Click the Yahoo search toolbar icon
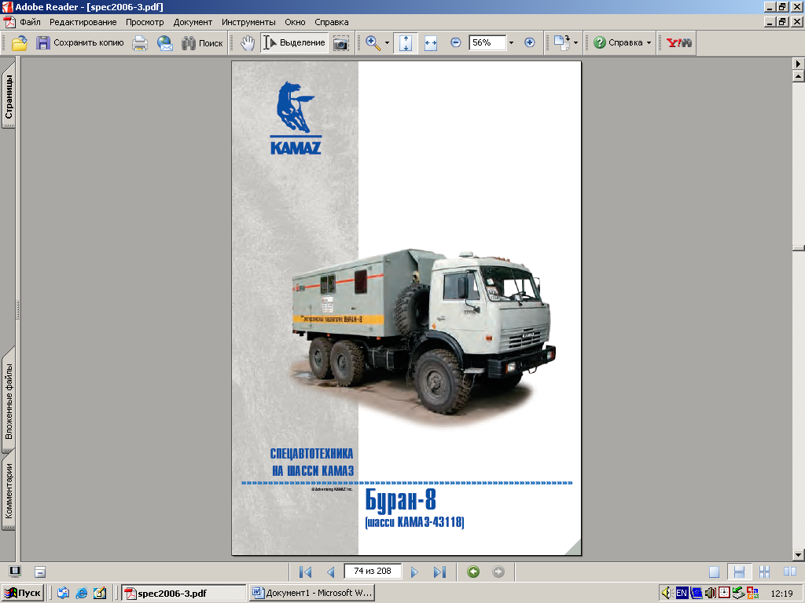Image resolution: width=805 pixels, height=603 pixels. click(679, 42)
